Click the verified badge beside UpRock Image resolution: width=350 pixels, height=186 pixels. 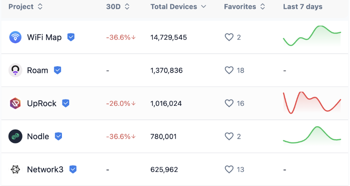66,103
